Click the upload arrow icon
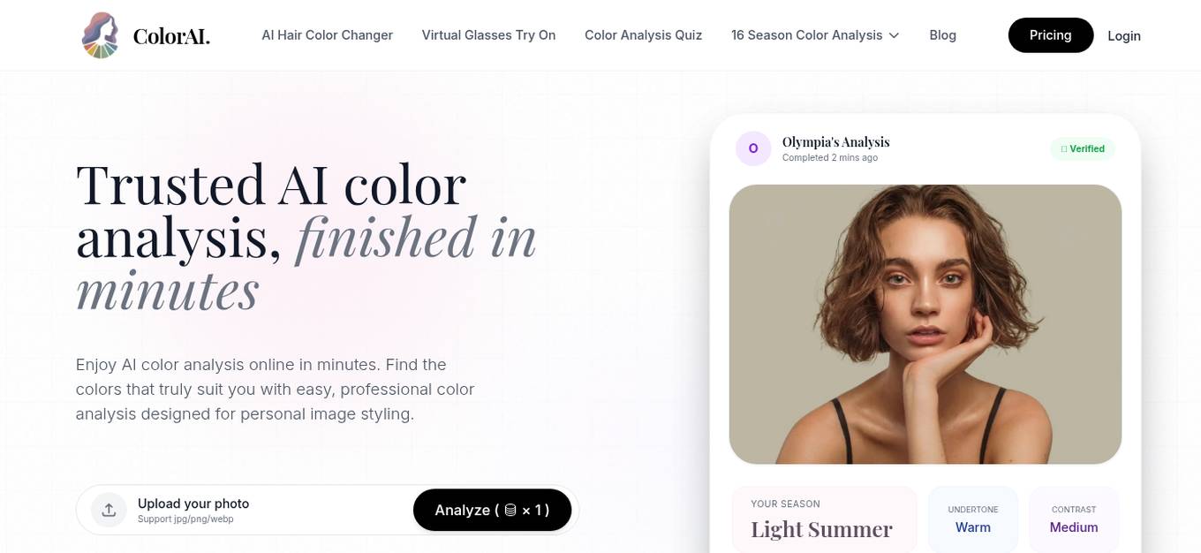The image size is (1201, 553). pos(109,510)
